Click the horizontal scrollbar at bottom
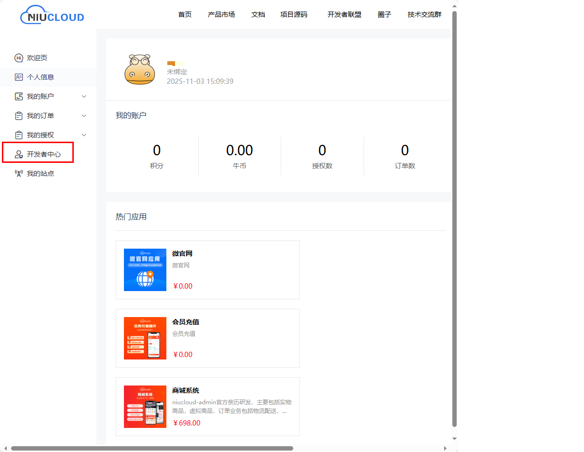The height and width of the screenshot is (452, 584). tap(152, 448)
